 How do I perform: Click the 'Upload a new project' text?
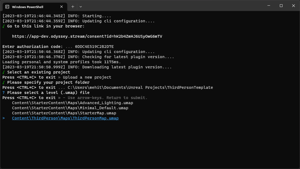pos(87,77)
